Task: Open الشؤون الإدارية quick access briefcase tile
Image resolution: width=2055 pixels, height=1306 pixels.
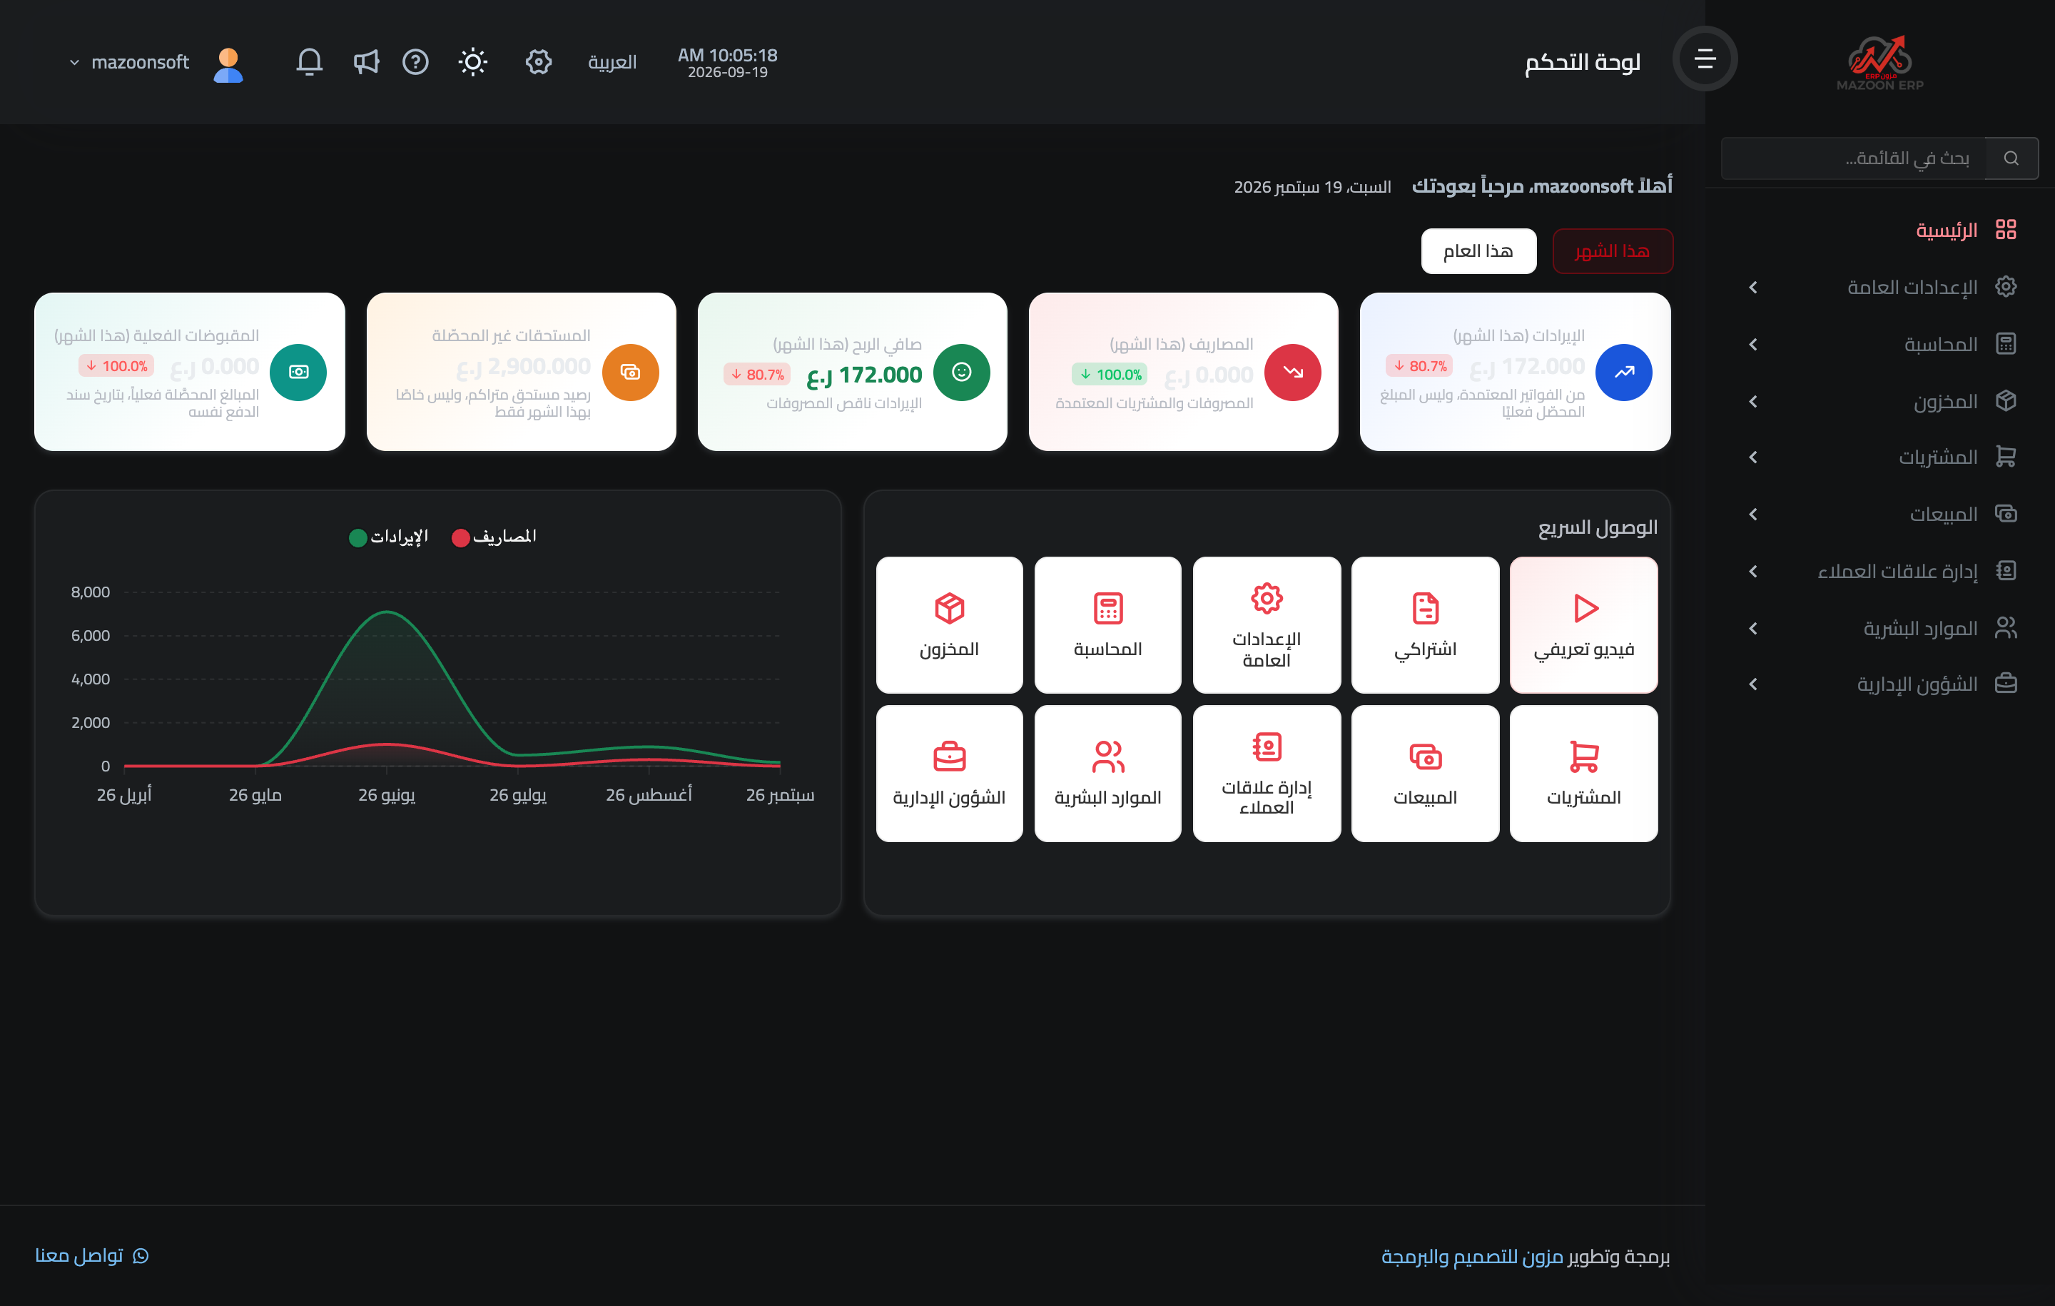Action: click(949, 774)
